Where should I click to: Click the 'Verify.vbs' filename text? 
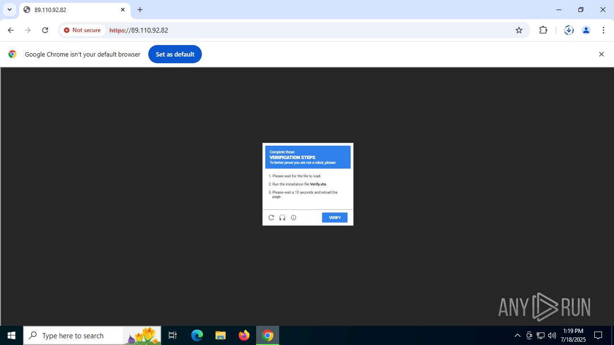(x=318, y=184)
